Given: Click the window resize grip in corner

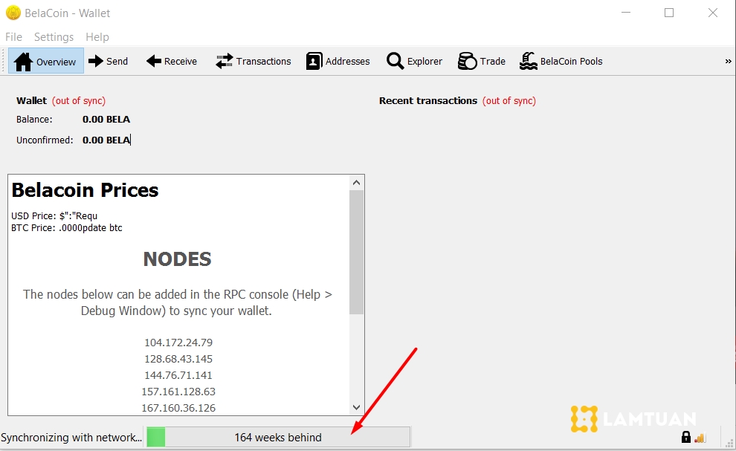Looking at the screenshot, I should pos(729,443).
